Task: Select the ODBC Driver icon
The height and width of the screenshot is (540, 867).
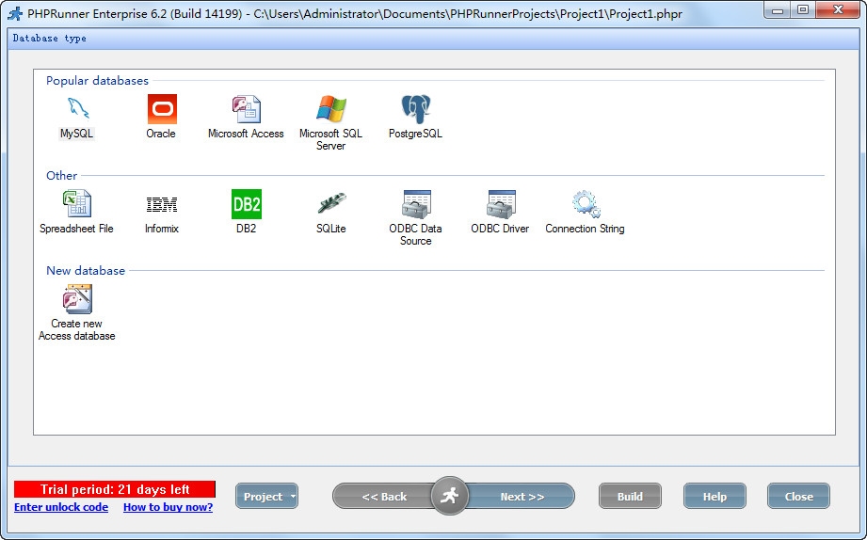Action: point(500,204)
